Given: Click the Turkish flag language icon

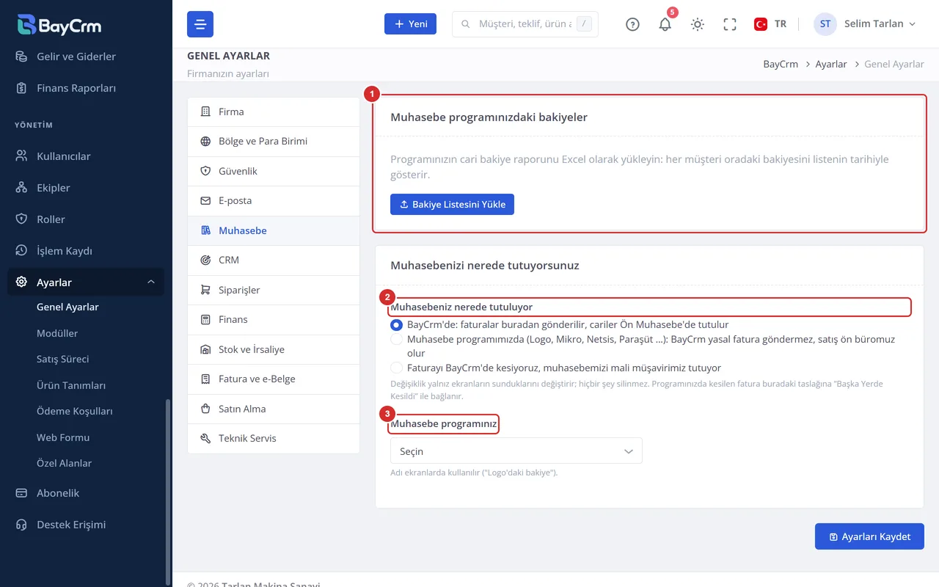Looking at the screenshot, I should (761, 24).
